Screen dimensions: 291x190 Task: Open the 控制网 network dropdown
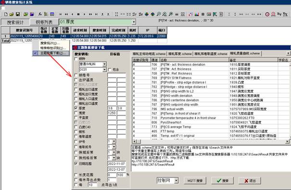click(x=177, y=180)
